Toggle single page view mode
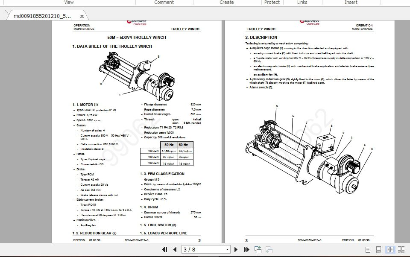410x257 pixels. click(368, 250)
